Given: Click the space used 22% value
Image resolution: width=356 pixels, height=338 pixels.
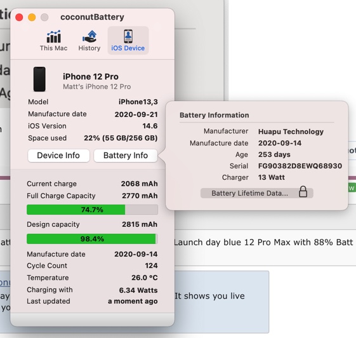Looking at the screenshot, I should (x=121, y=138).
